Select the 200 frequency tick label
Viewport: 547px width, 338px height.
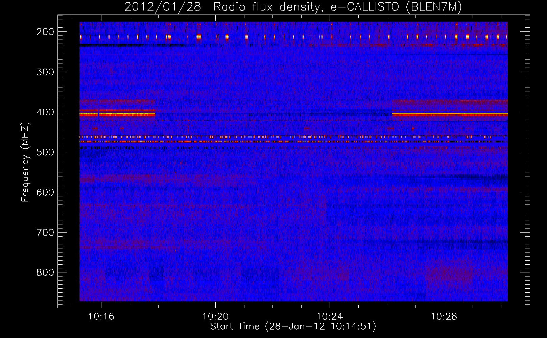point(45,32)
